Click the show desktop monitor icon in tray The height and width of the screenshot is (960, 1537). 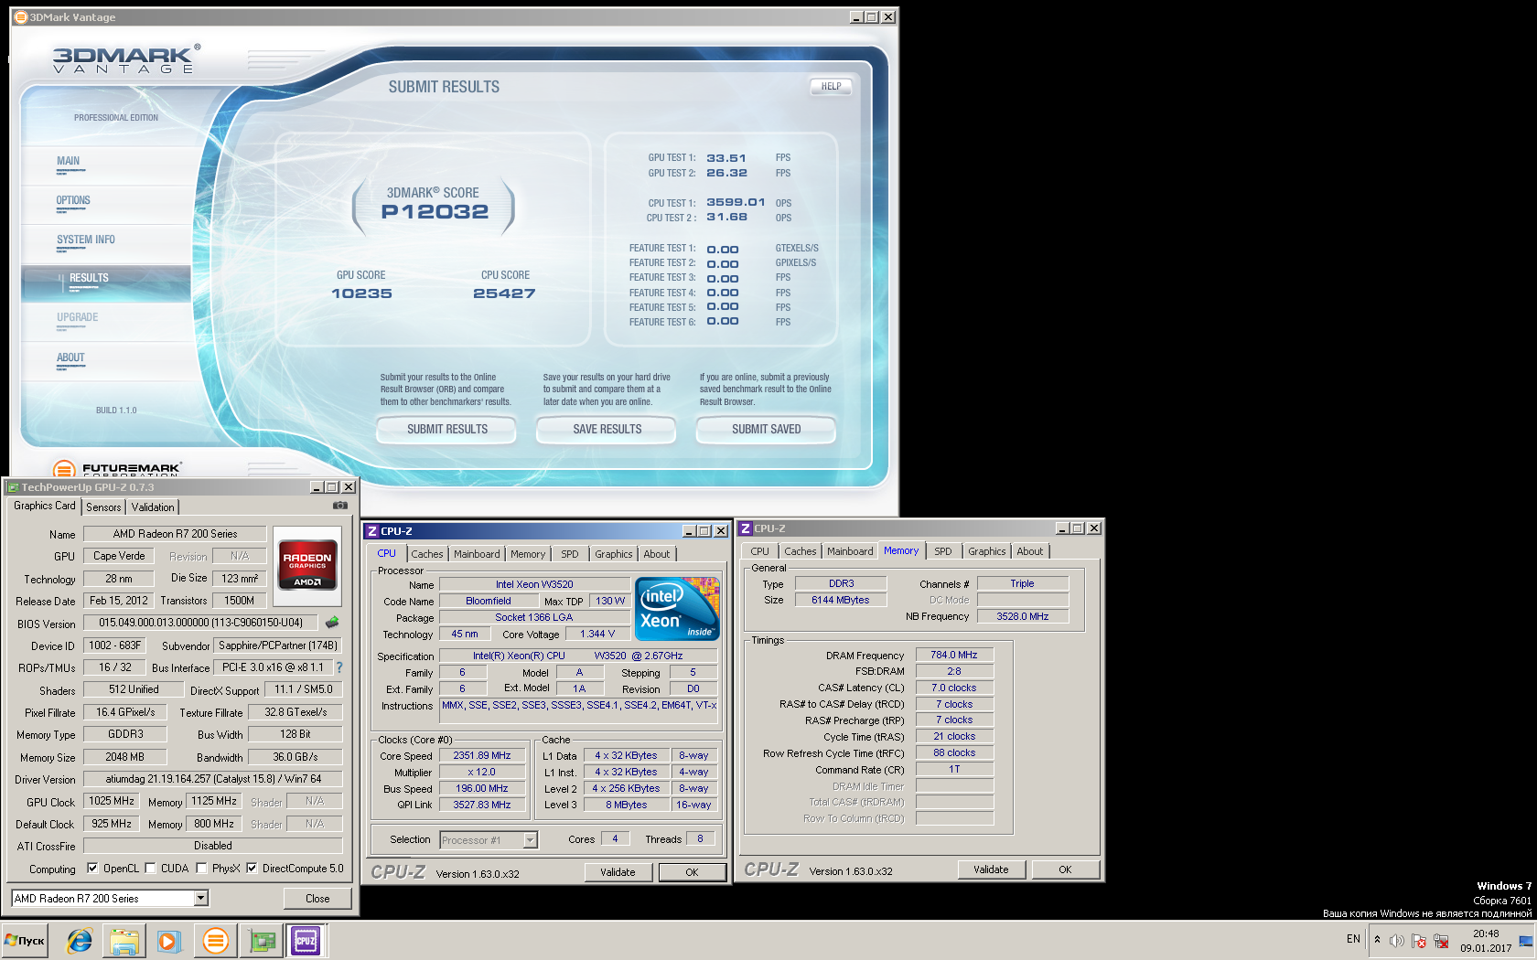[x=1525, y=941]
